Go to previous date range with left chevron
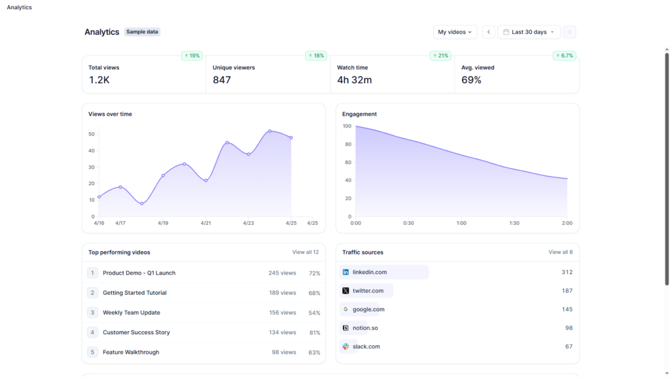The image size is (670, 378). [489, 32]
